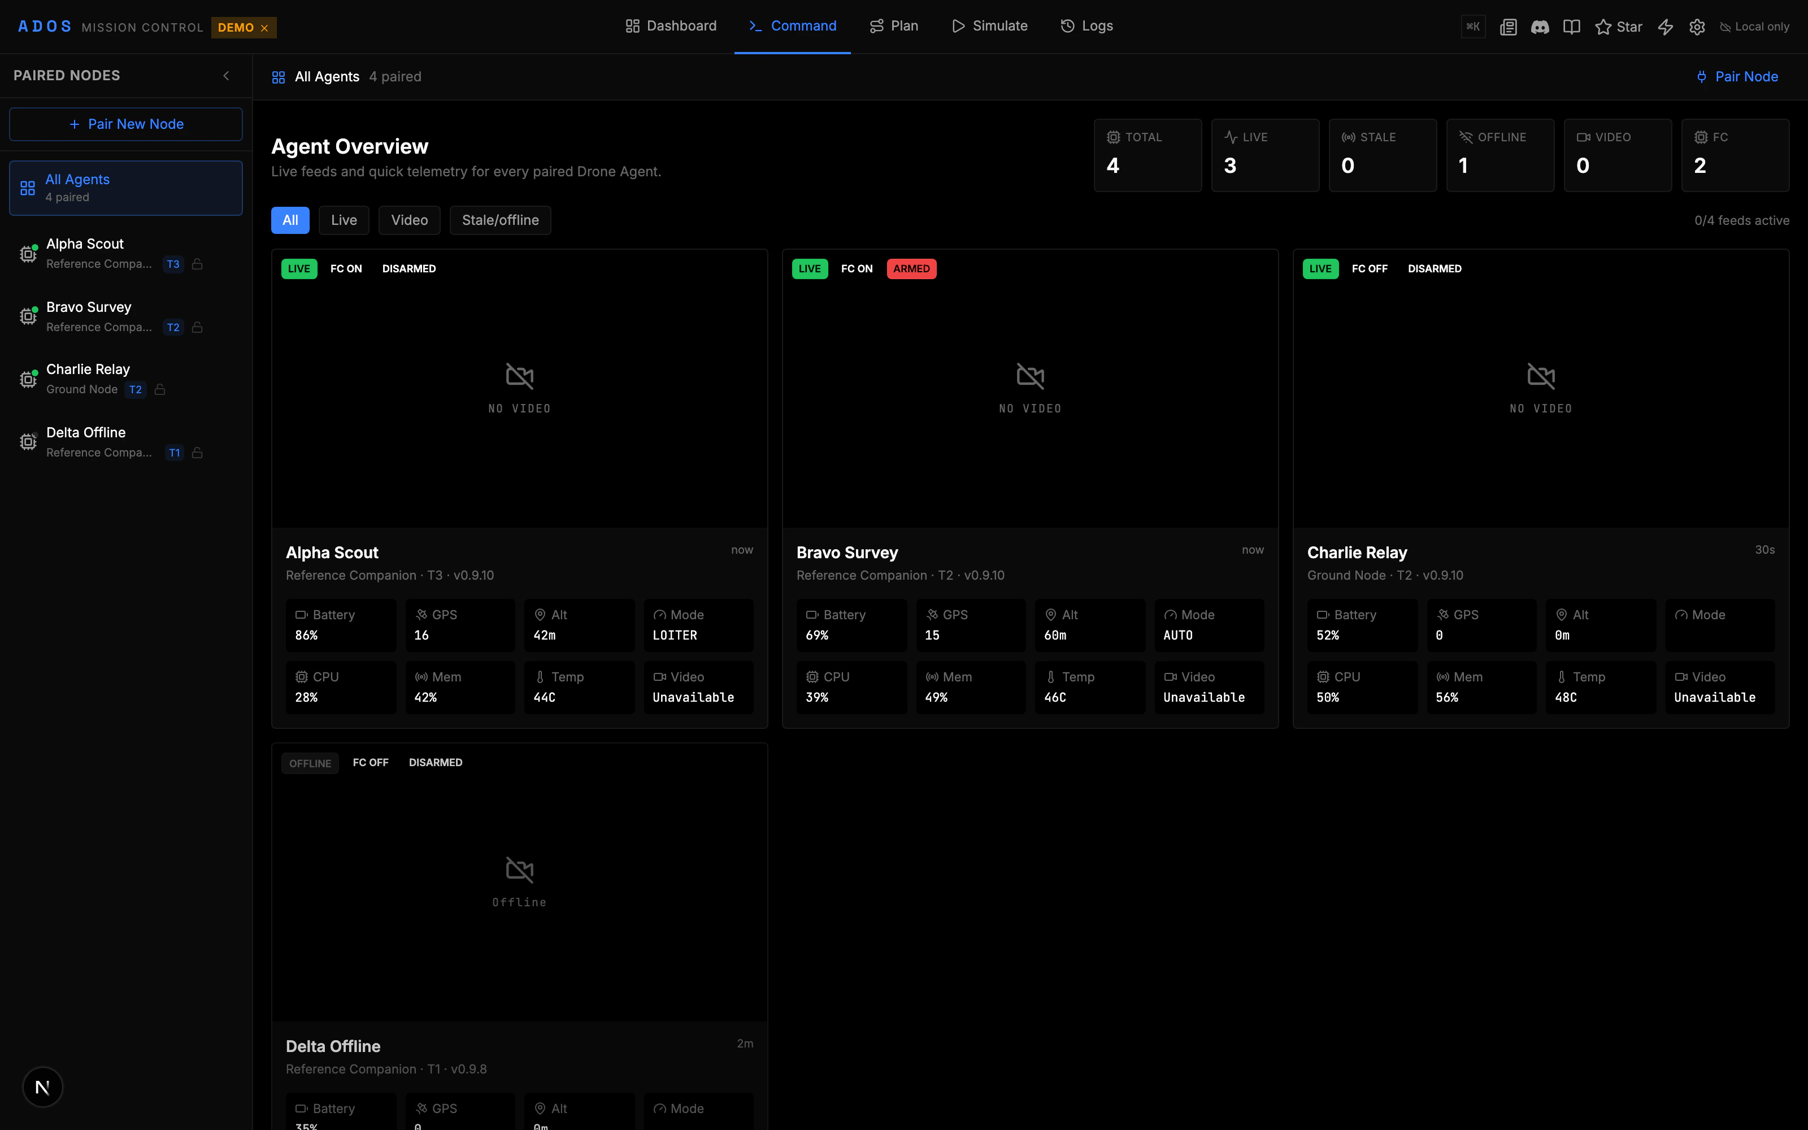Image resolution: width=1808 pixels, height=1130 pixels.
Task: Click the lightning bolt icon
Action: tap(1665, 27)
